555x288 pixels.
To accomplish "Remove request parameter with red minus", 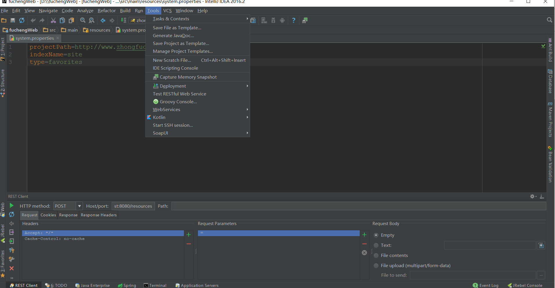I will click(x=364, y=244).
